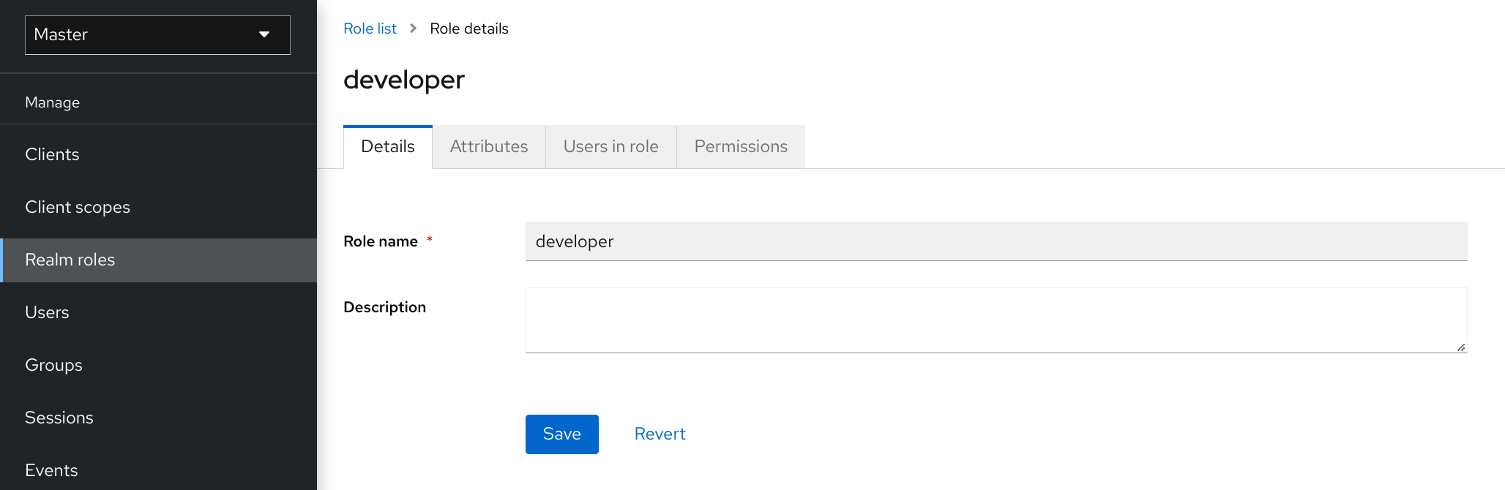Go back to Role list breadcrumb
The width and height of the screenshot is (1505, 490).
click(x=370, y=29)
